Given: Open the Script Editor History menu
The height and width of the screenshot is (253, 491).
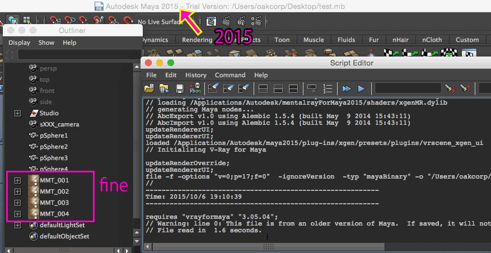Looking at the screenshot, I should (x=196, y=75).
